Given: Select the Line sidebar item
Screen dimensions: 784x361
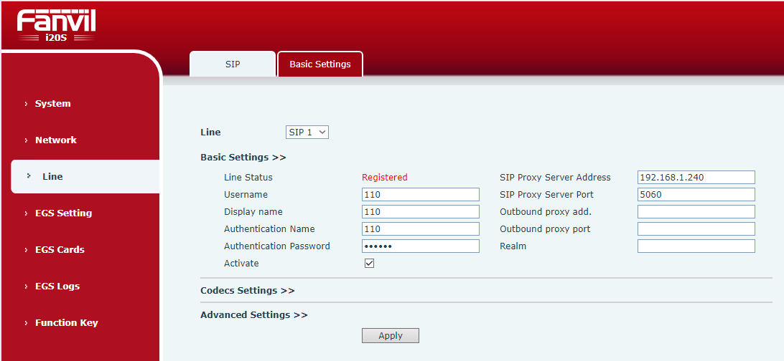Looking at the screenshot, I should coord(52,176).
